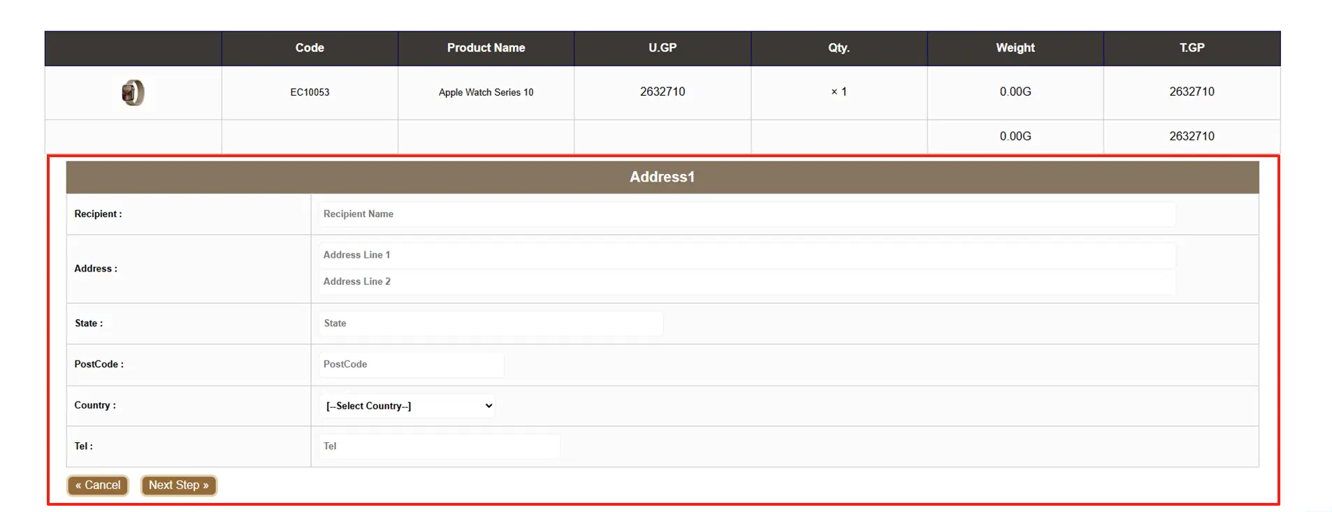1332x512 pixels.
Task: Select the Address Line 2 field
Action: coord(746,281)
